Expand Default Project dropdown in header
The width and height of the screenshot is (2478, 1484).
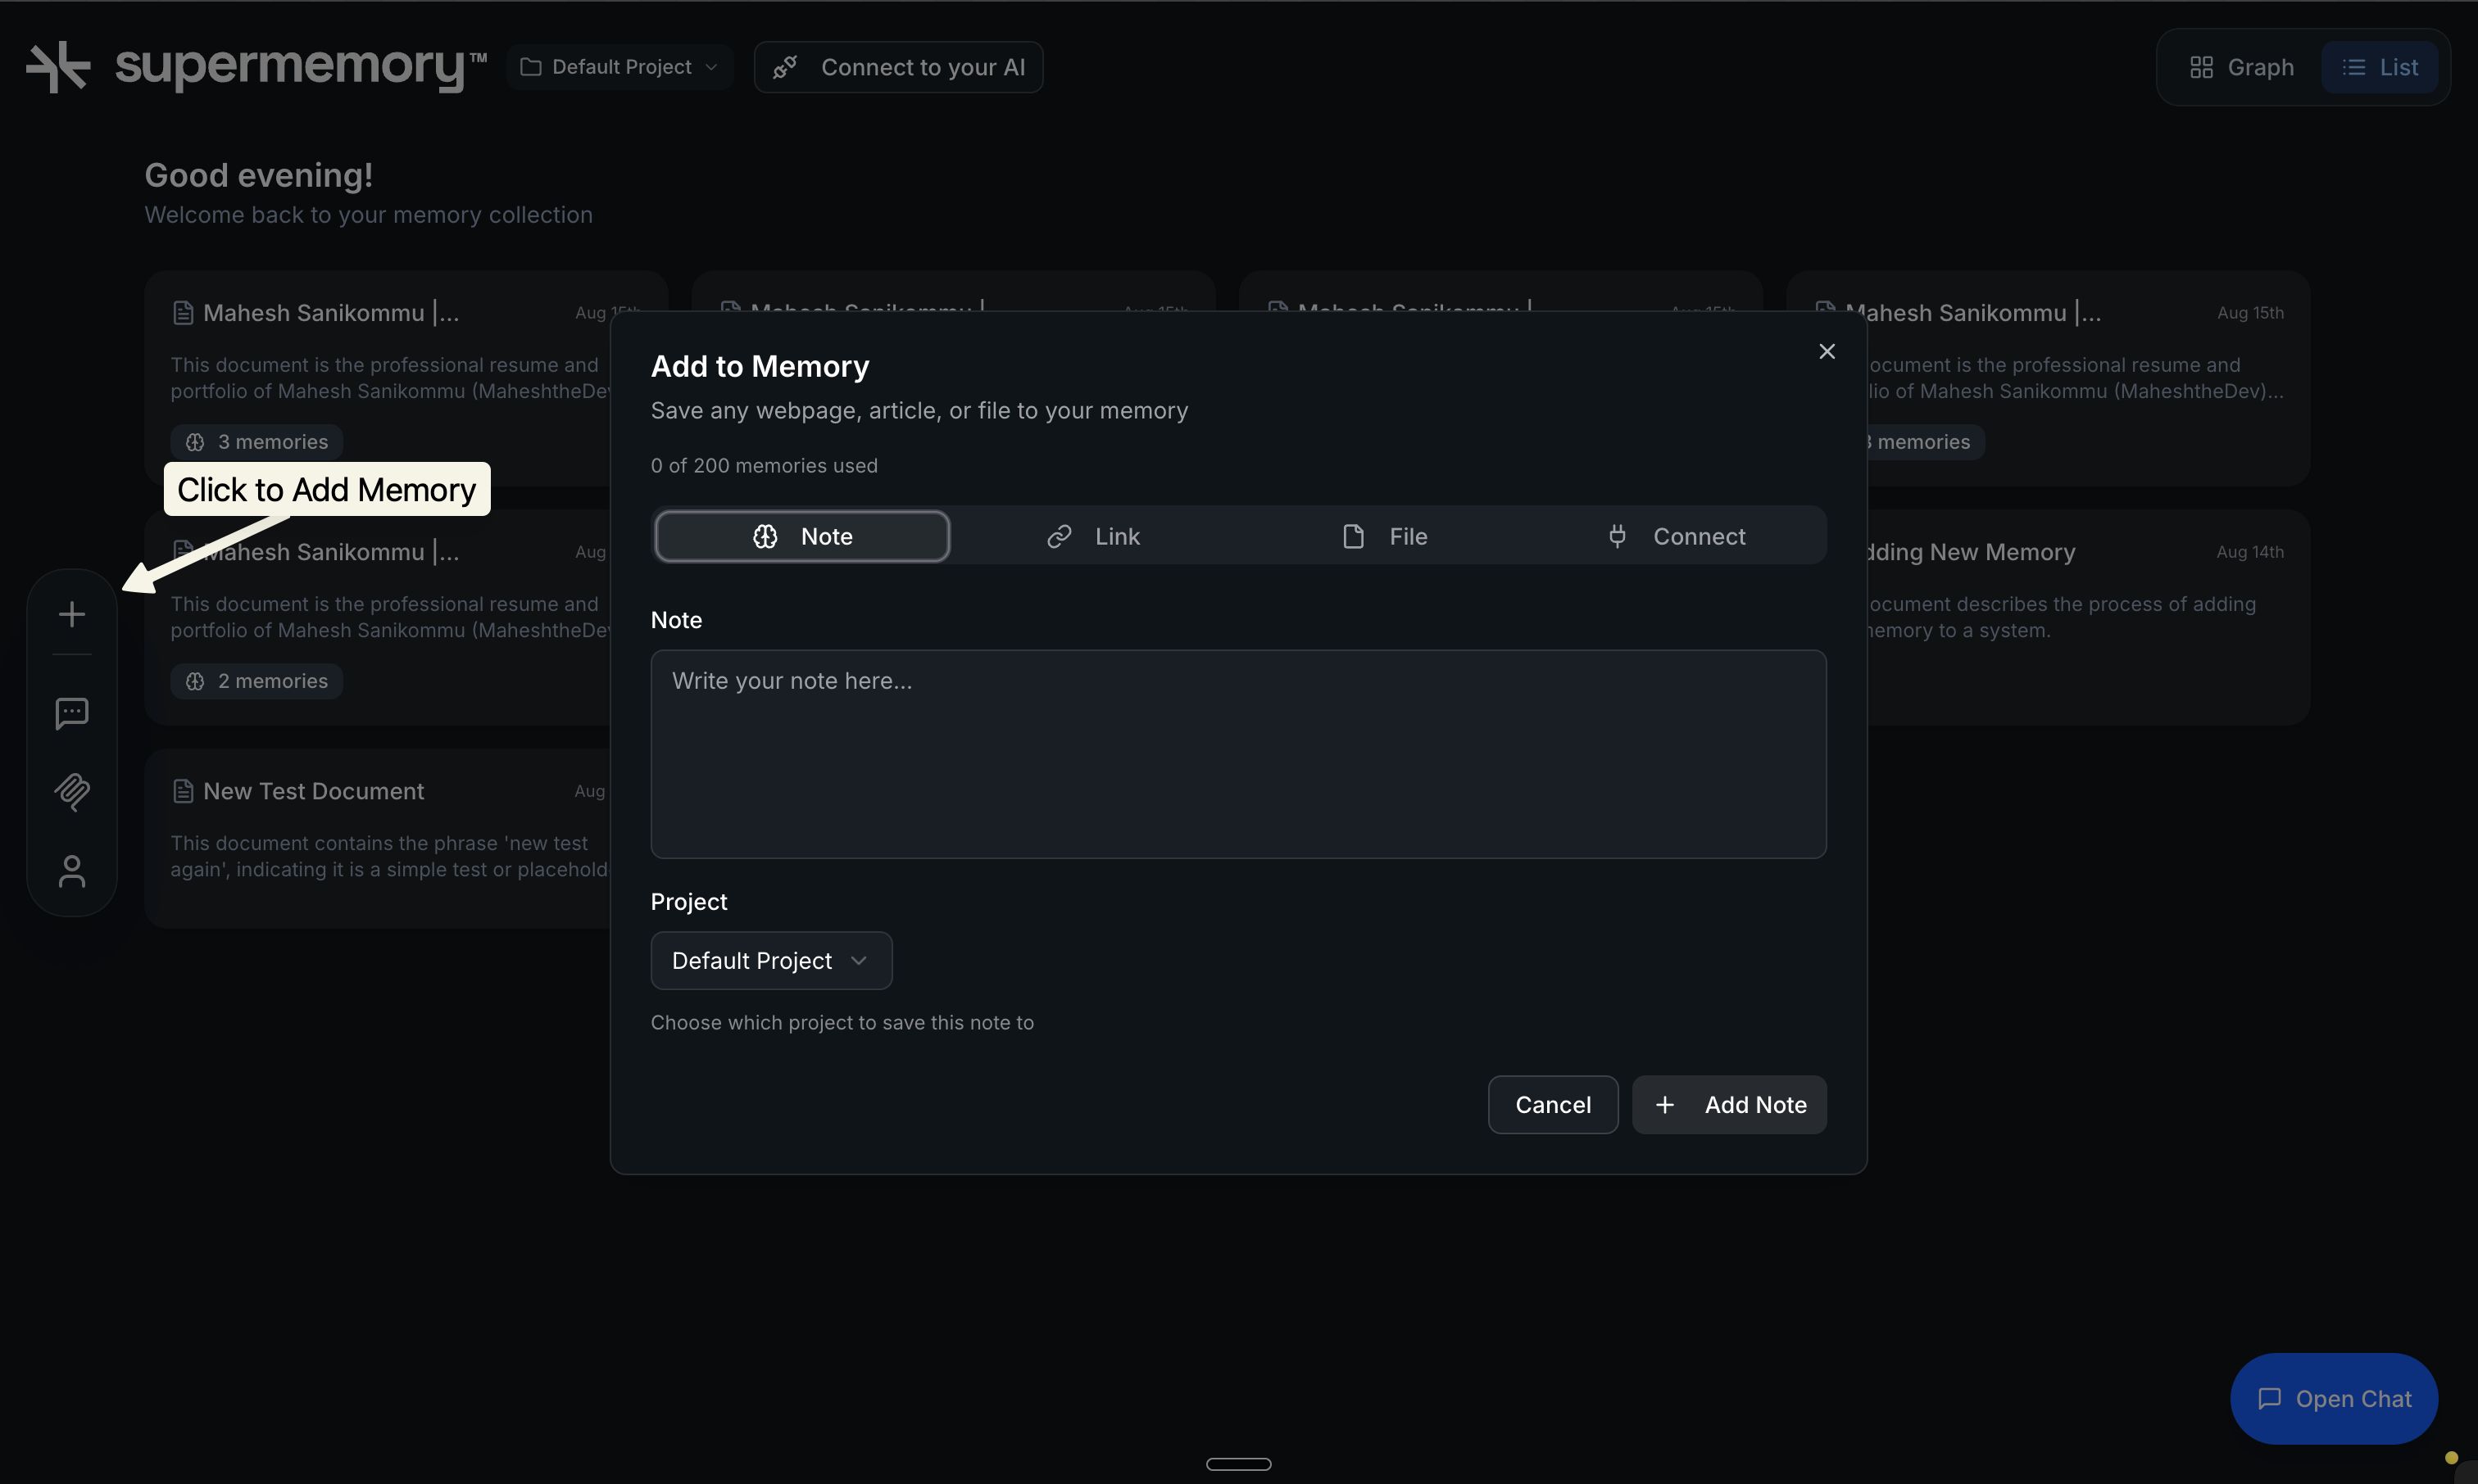[620, 67]
